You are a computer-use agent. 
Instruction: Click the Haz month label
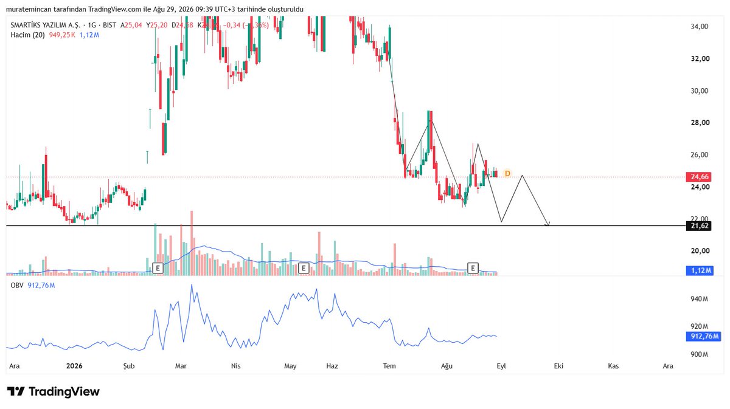tap(332, 366)
